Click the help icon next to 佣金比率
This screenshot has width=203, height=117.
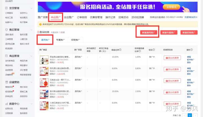pyautogui.click(x=120, y=50)
